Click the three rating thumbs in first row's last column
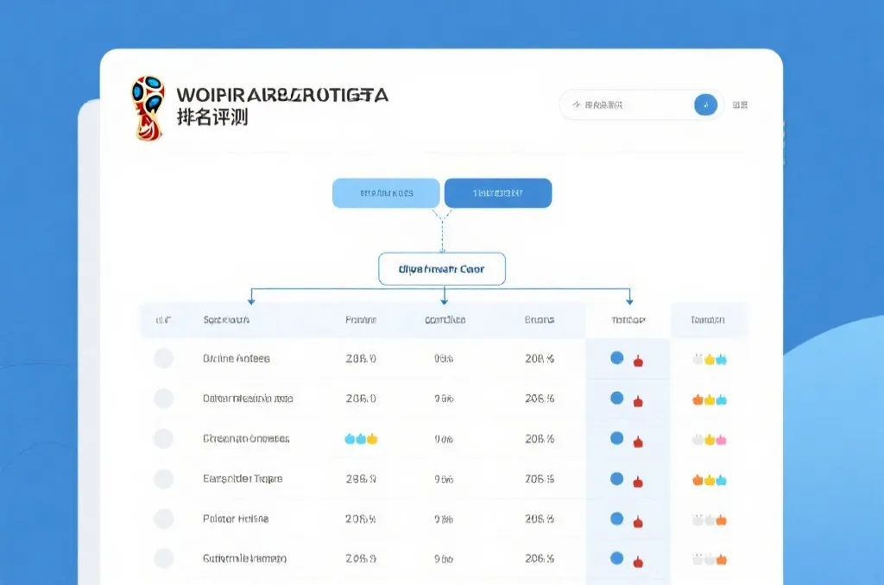 tap(710, 359)
